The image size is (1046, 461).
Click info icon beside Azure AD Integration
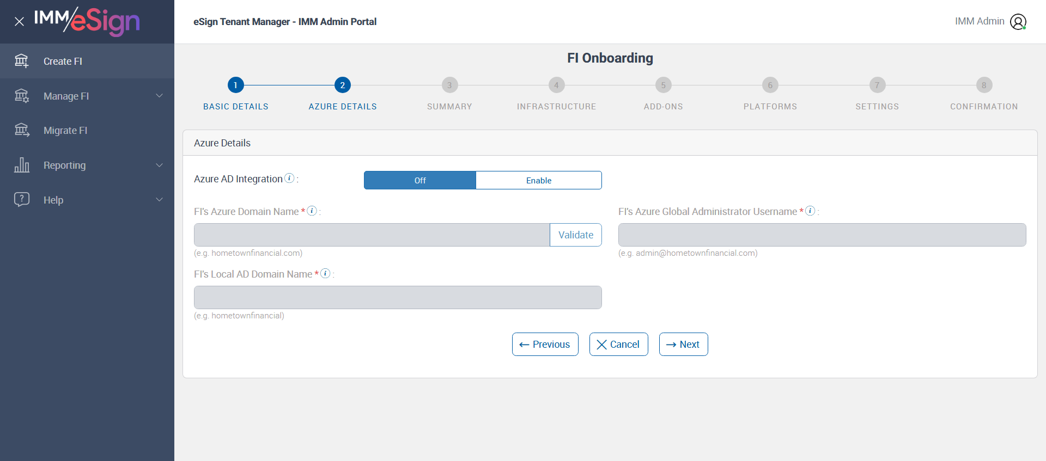tap(290, 178)
